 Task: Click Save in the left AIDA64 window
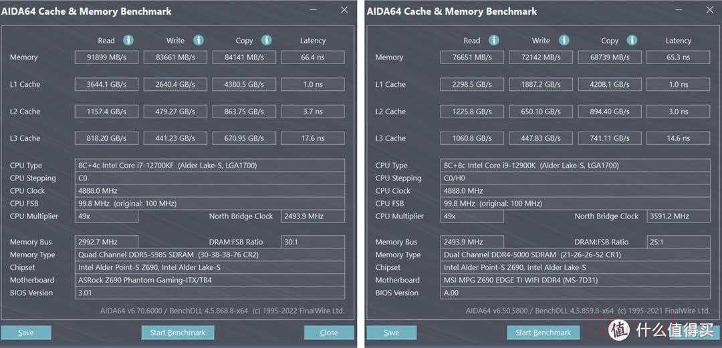coord(26,333)
